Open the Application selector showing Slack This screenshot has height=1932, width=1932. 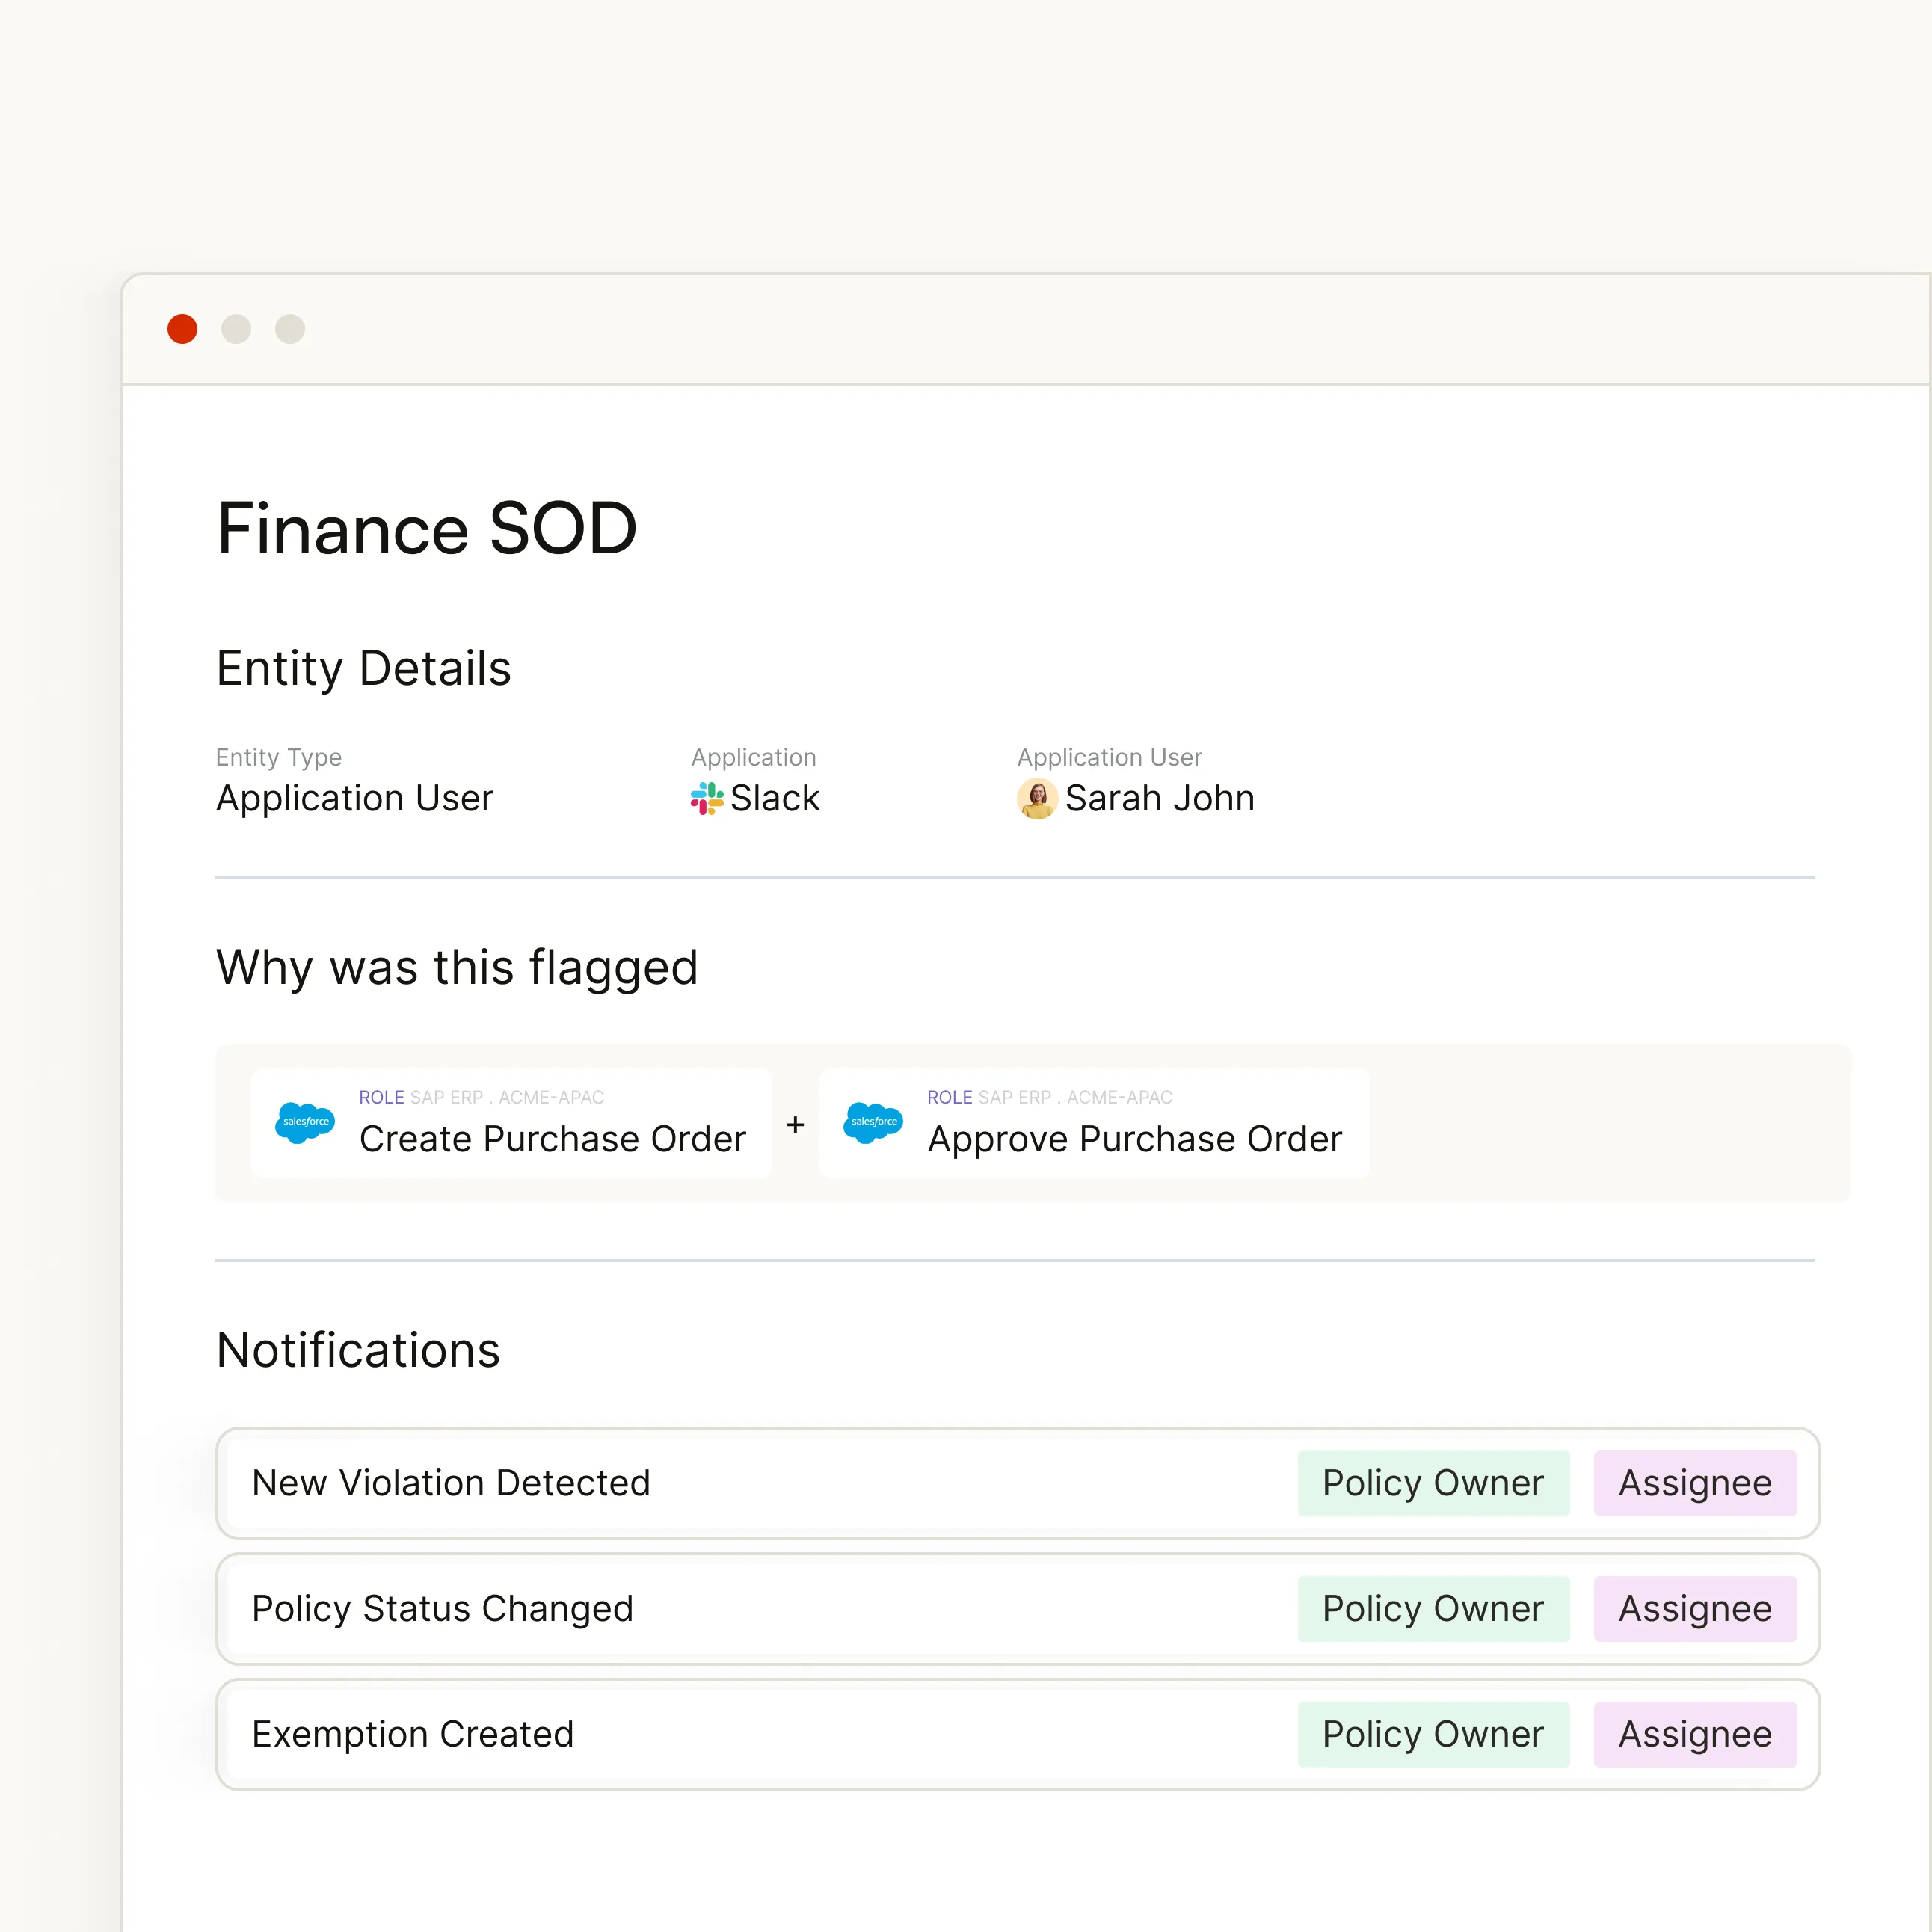coord(755,798)
